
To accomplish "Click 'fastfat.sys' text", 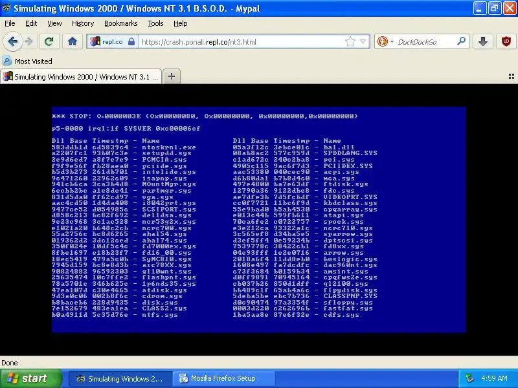I will [x=348, y=308].
